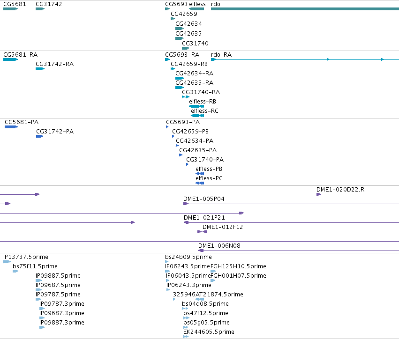Click EST FGH001H07.5prime
399x339 pixels.
point(239,276)
